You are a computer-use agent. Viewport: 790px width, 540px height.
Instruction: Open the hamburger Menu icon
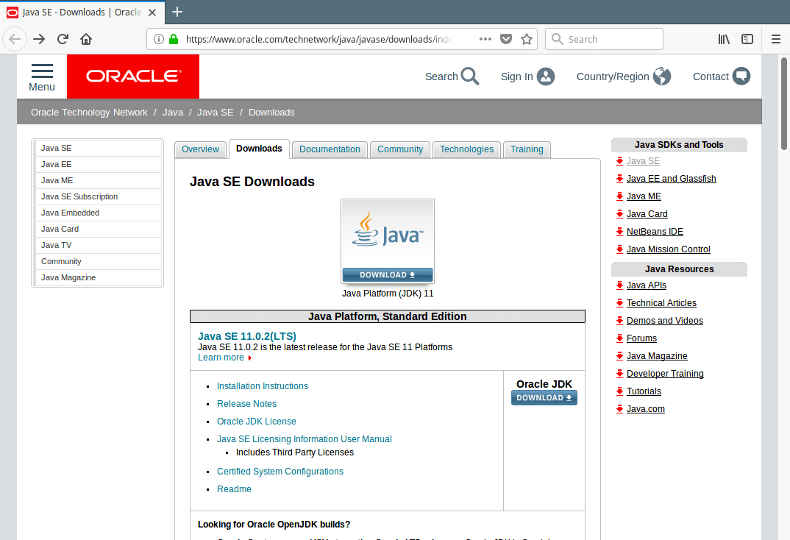pos(42,71)
